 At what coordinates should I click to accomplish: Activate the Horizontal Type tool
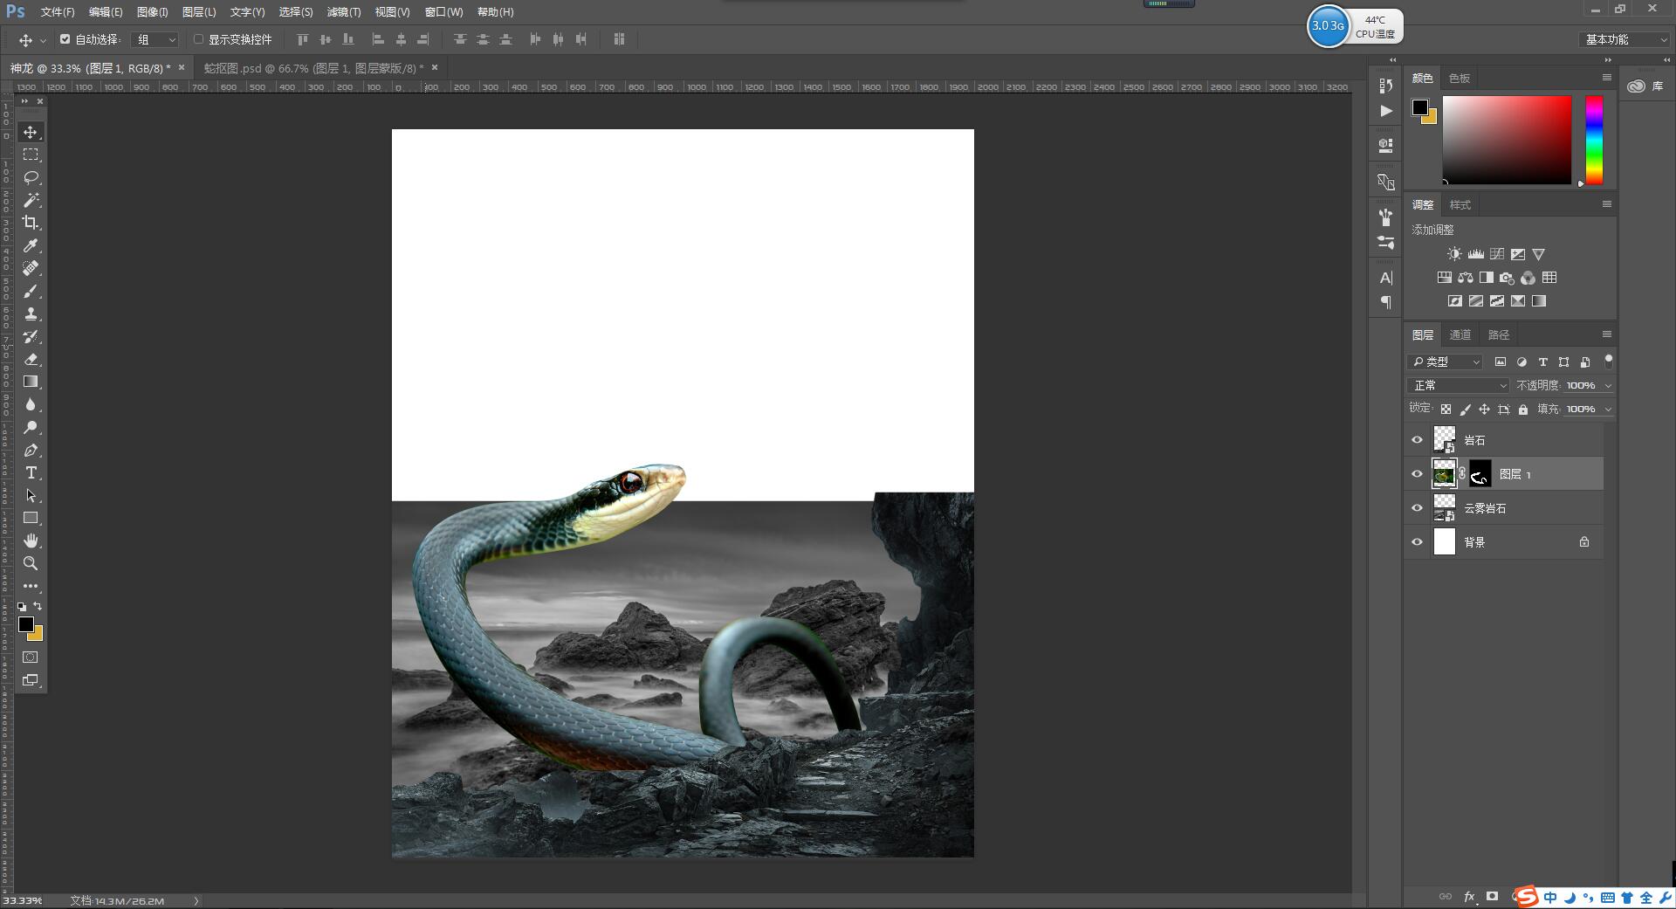pyautogui.click(x=31, y=472)
